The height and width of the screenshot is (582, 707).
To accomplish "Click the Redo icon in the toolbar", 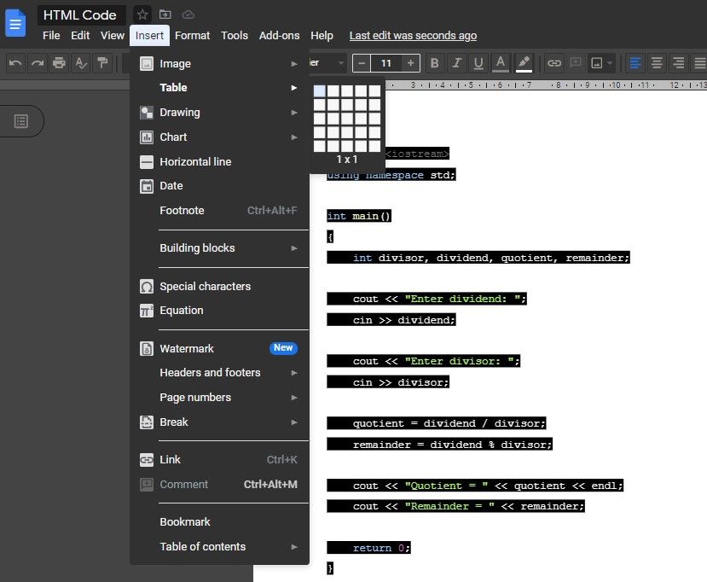I will (37, 62).
